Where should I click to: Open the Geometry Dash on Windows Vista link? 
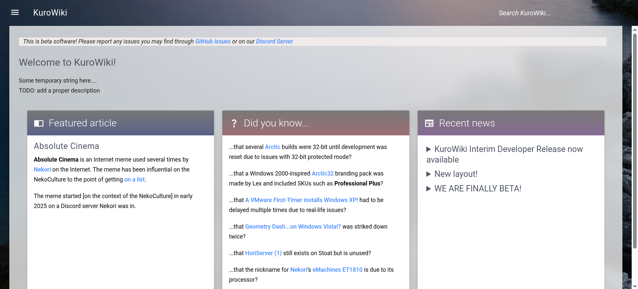tap(293, 227)
